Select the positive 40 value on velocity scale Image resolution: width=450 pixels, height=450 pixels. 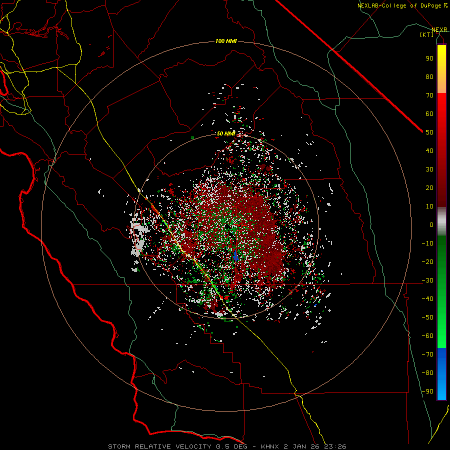(429, 150)
